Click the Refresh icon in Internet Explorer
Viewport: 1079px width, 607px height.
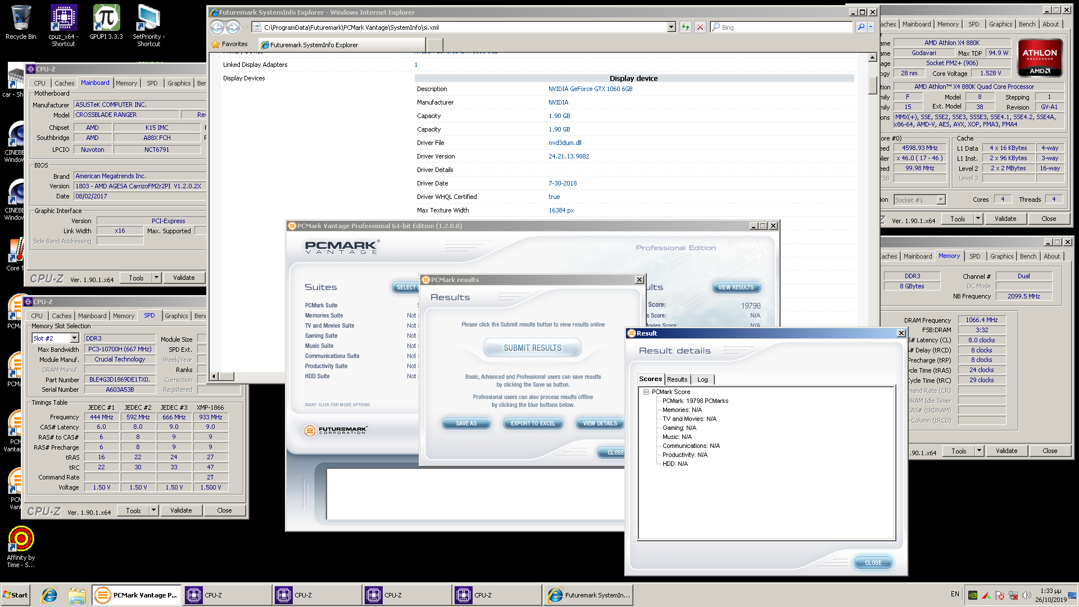pos(685,27)
